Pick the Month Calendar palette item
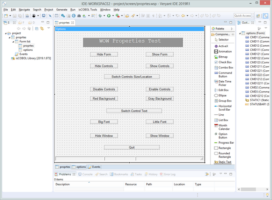This screenshot has height=200, width=272. [x=223, y=127]
